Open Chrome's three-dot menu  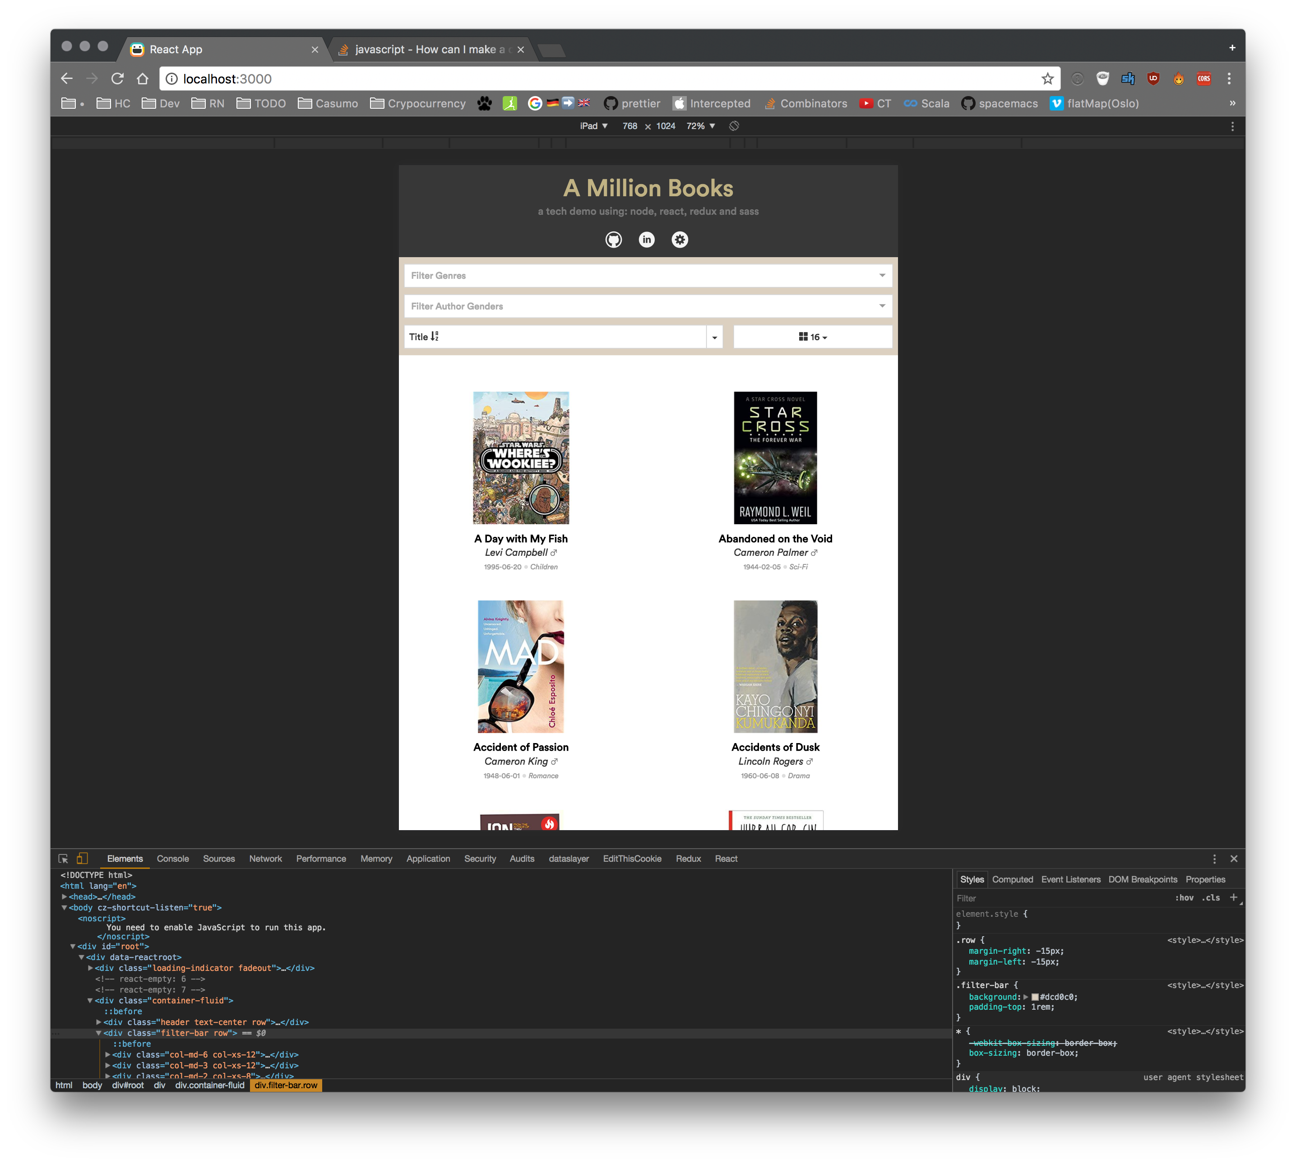pos(1229,79)
